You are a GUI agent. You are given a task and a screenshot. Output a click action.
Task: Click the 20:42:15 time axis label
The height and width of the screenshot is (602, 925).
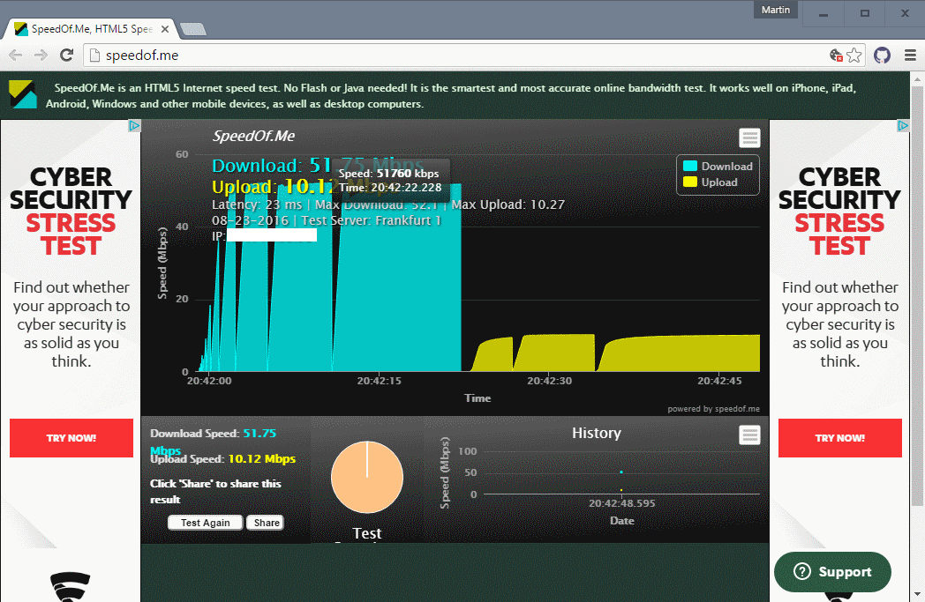pos(379,381)
